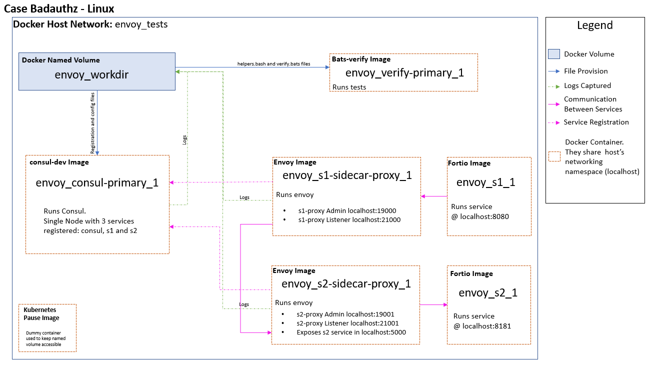Select 'Service Registration' legend label
The height and width of the screenshot is (372, 654).
click(x=596, y=122)
